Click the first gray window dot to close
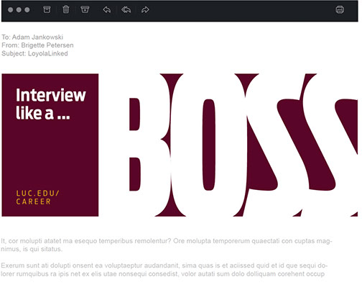 click(x=10, y=10)
